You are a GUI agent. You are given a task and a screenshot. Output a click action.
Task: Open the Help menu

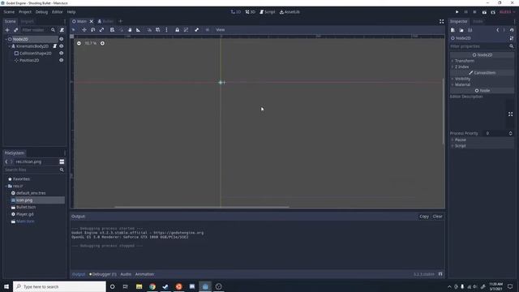pos(71,12)
